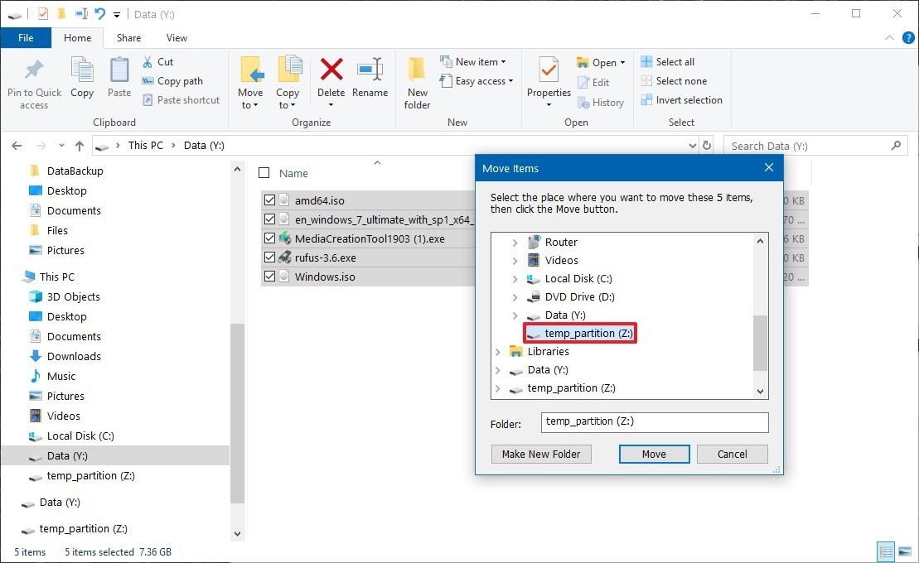Click Make New Folder button
Image resolution: width=919 pixels, height=563 pixels.
[541, 454]
